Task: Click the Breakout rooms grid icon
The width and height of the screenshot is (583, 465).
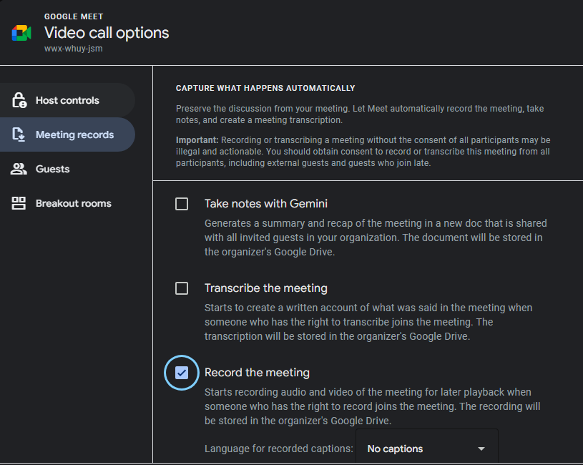Action: (19, 203)
